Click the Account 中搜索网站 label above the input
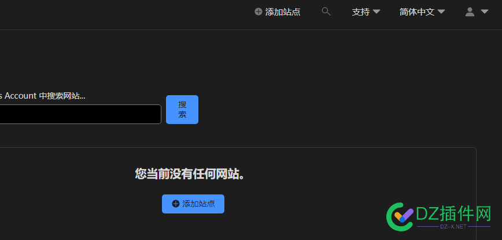The image size is (502, 240). (43, 96)
